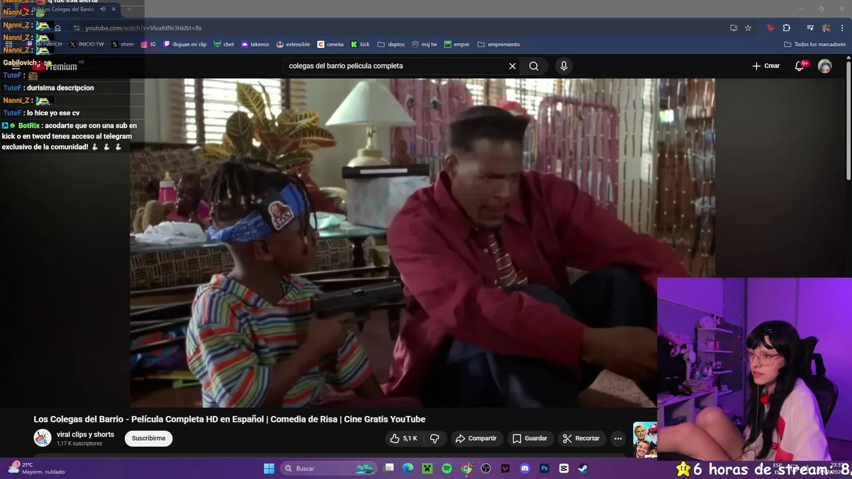Open the ceneka bookmark
The image size is (852, 479).
pyautogui.click(x=331, y=45)
